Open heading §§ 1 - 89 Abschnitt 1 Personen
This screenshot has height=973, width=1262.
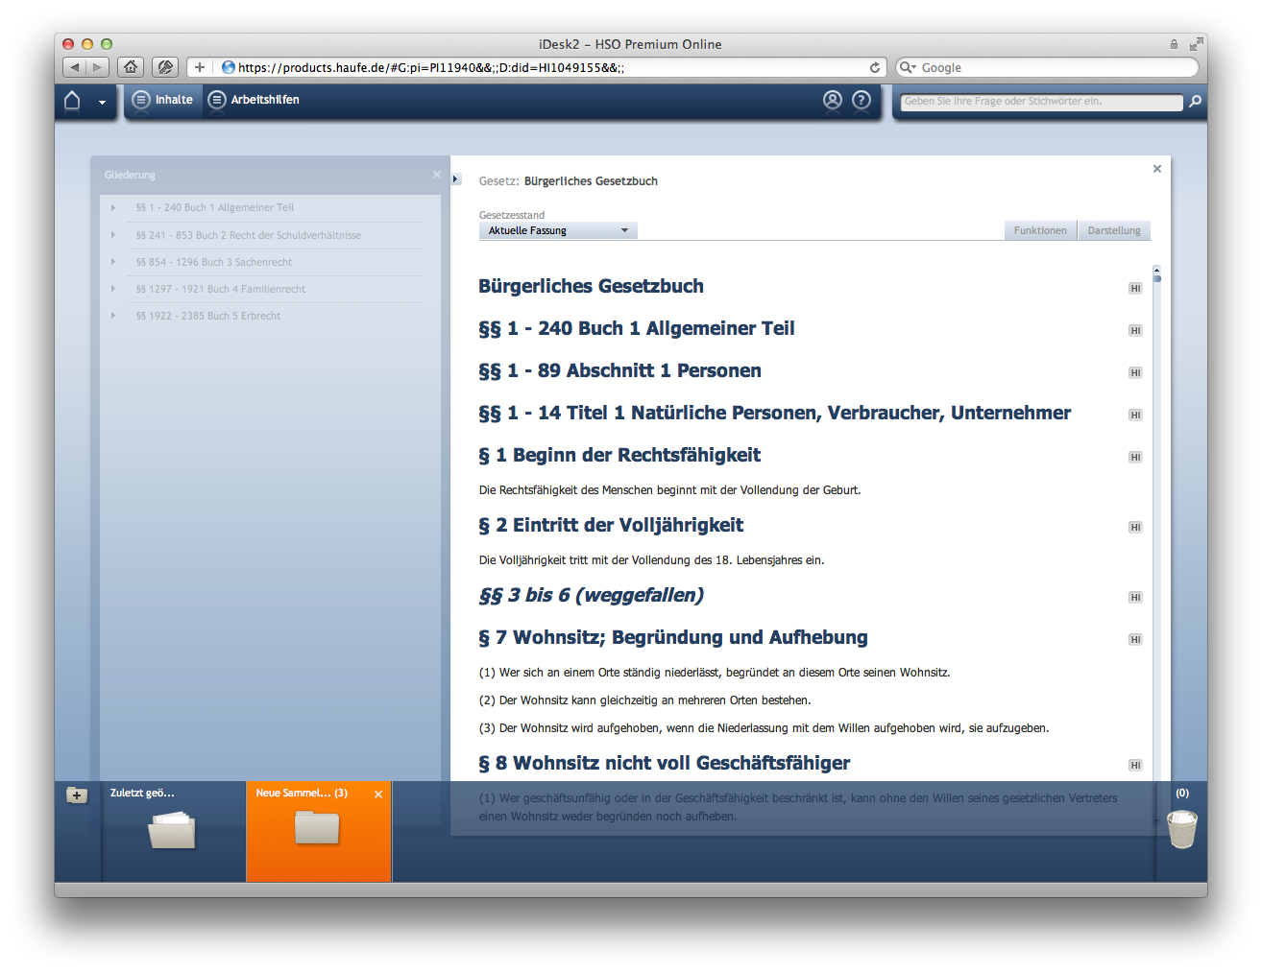point(619,370)
